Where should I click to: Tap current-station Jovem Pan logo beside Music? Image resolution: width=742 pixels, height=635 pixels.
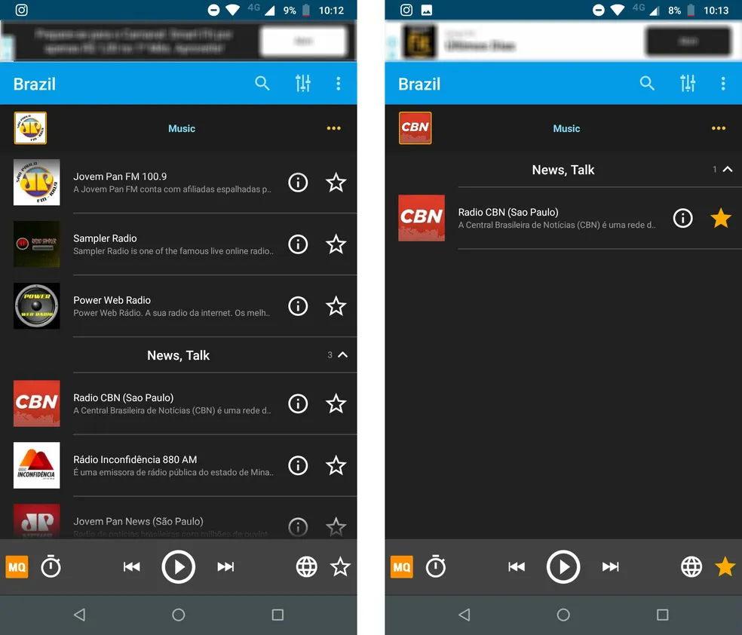pyautogui.click(x=30, y=127)
